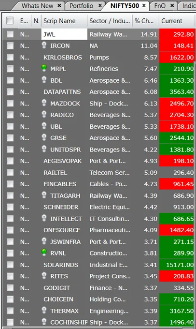
Task: Click current price 3563.40
Action: point(177,92)
